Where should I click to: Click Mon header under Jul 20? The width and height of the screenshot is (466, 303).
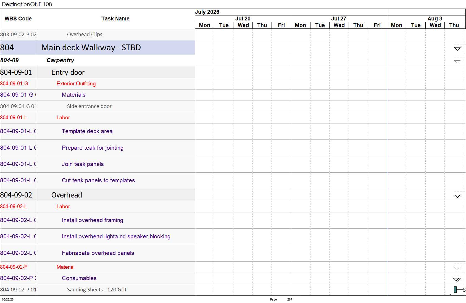point(204,25)
